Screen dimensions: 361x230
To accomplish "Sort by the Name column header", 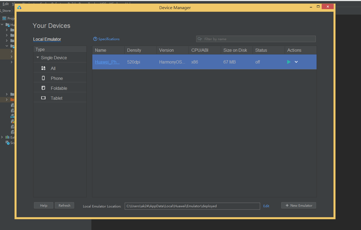I will point(108,50).
